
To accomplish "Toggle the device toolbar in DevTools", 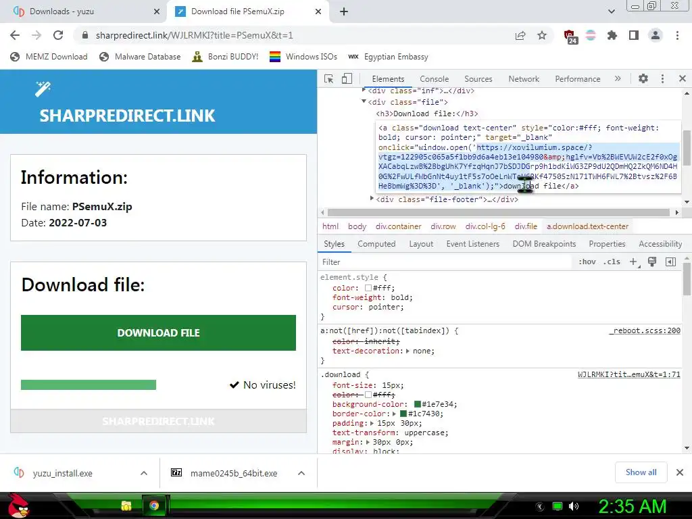I will [347, 78].
